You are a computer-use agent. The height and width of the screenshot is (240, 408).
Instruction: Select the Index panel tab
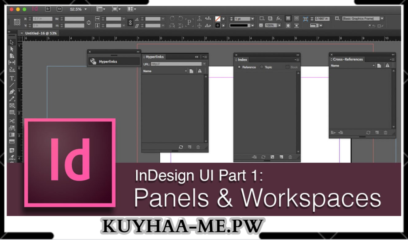pos(242,60)
